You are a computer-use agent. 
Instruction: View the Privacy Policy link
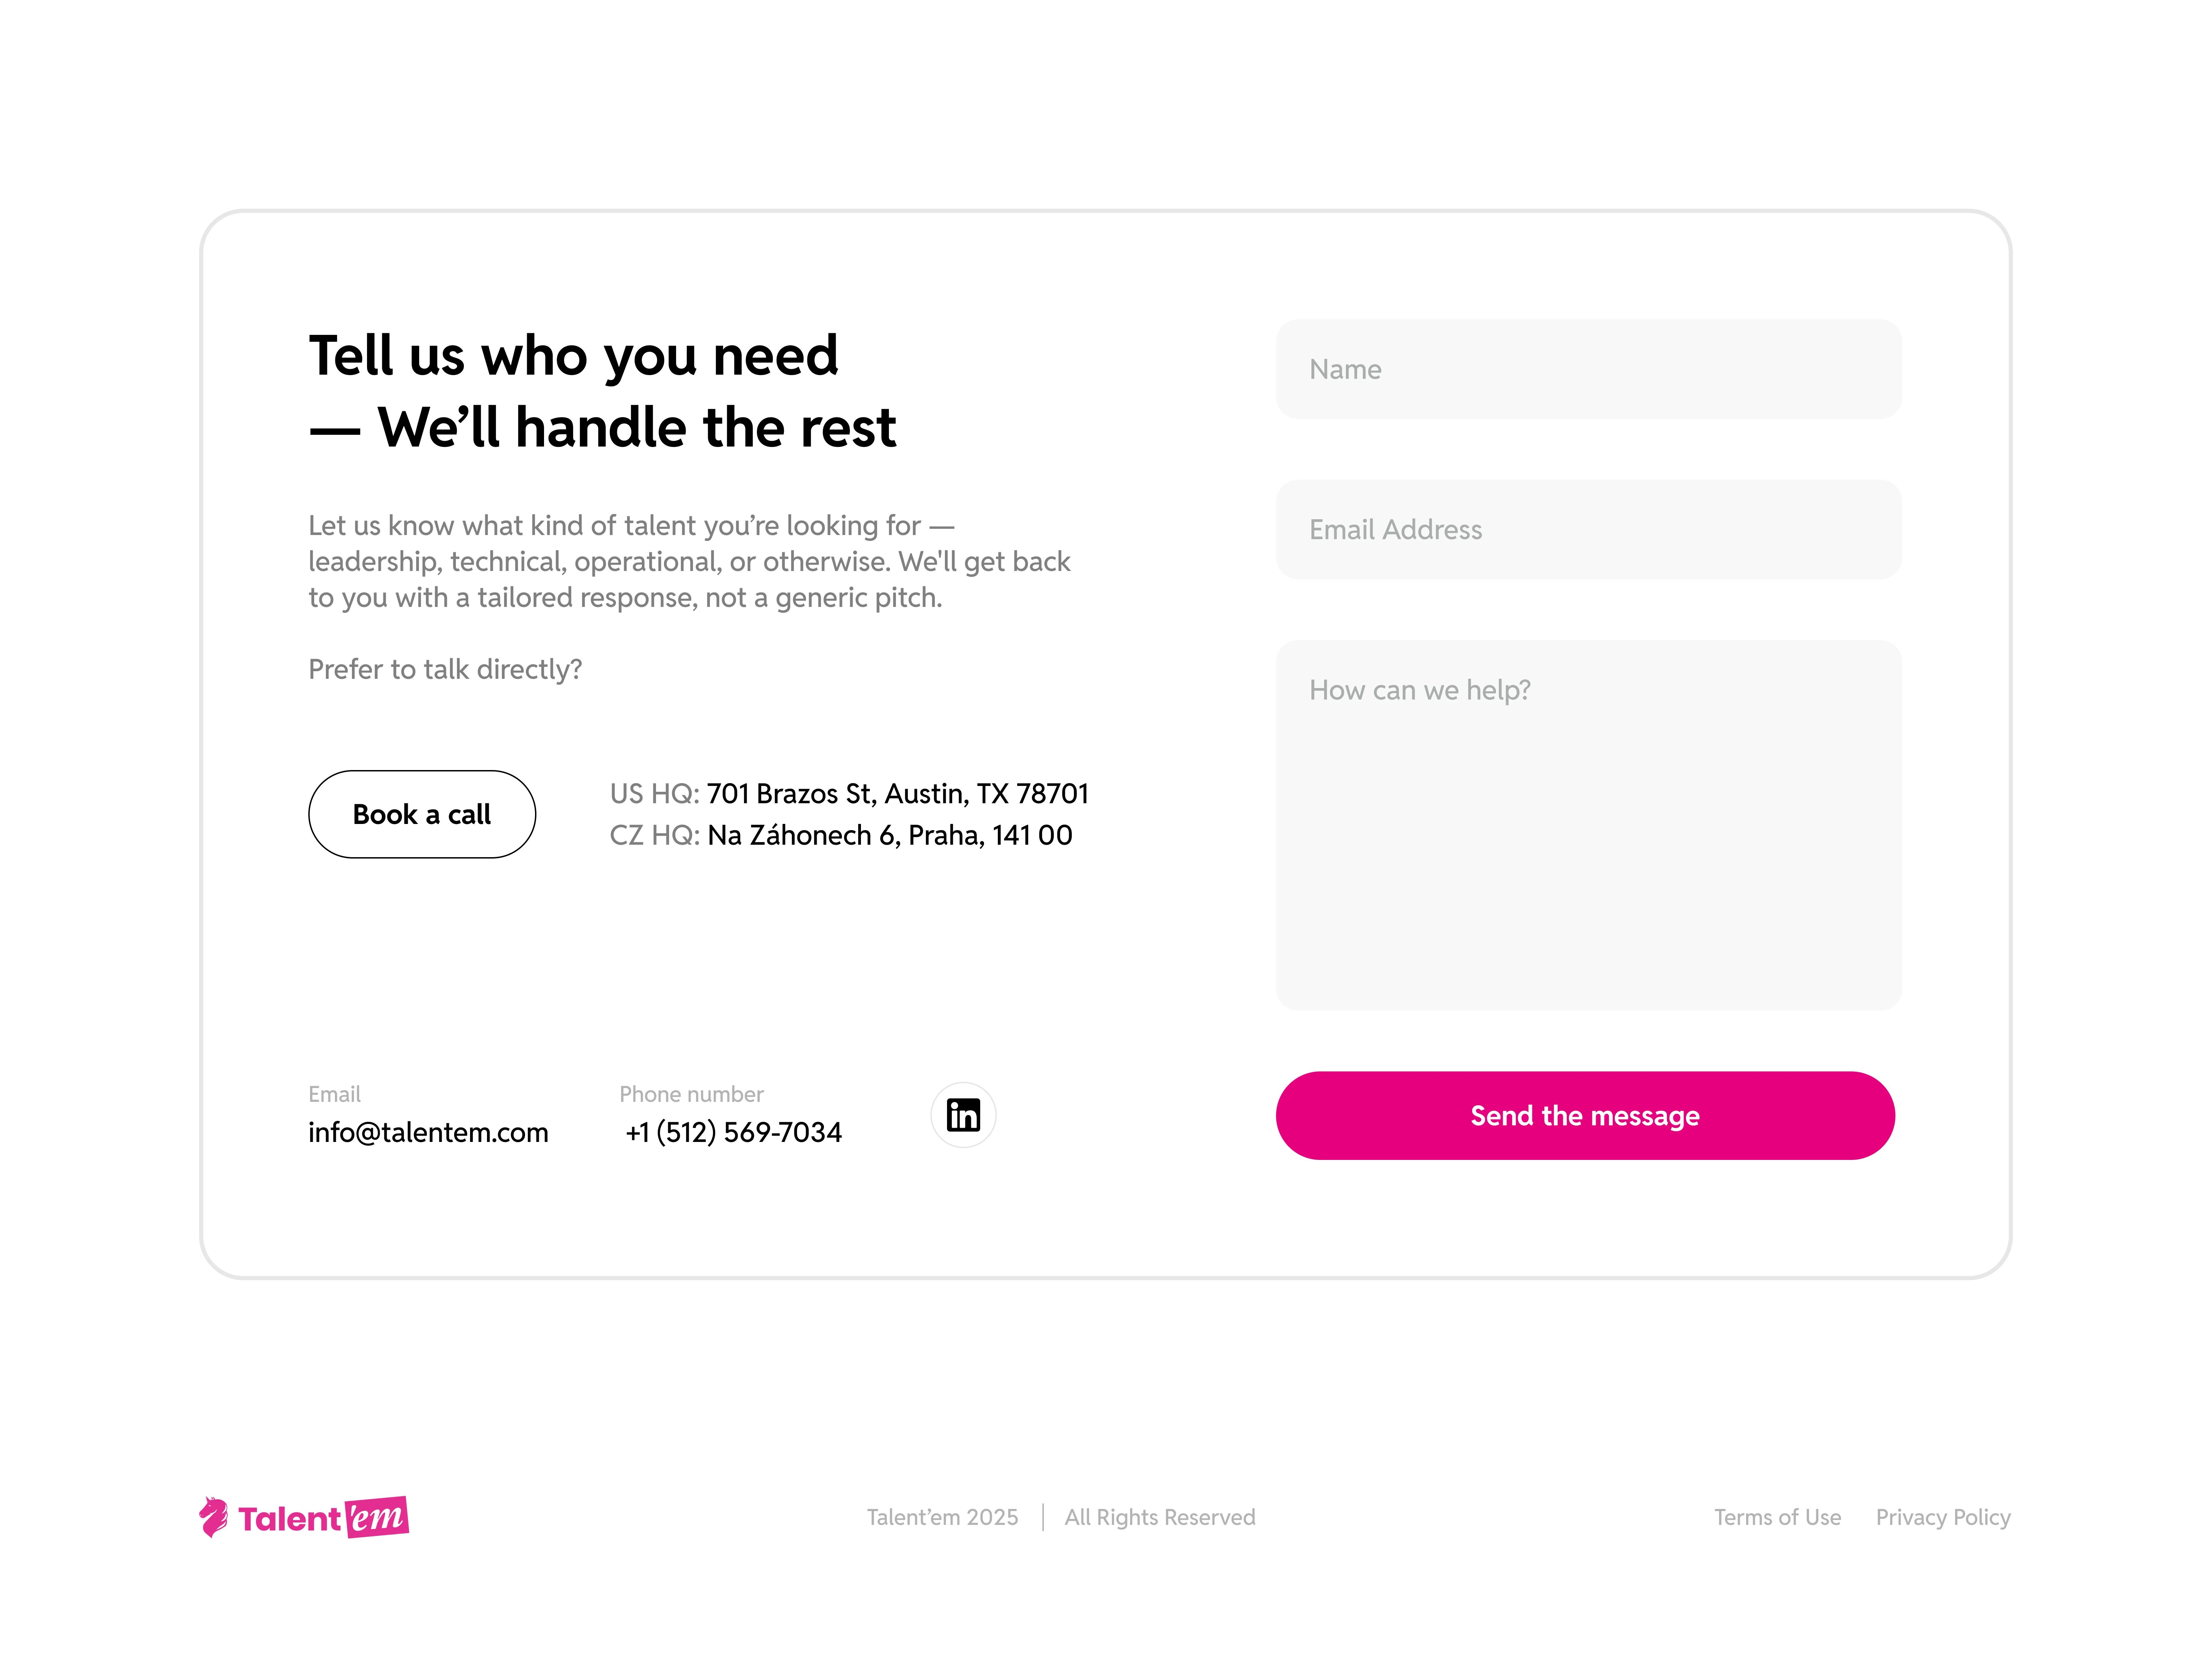click(x=1942, y=1517)
